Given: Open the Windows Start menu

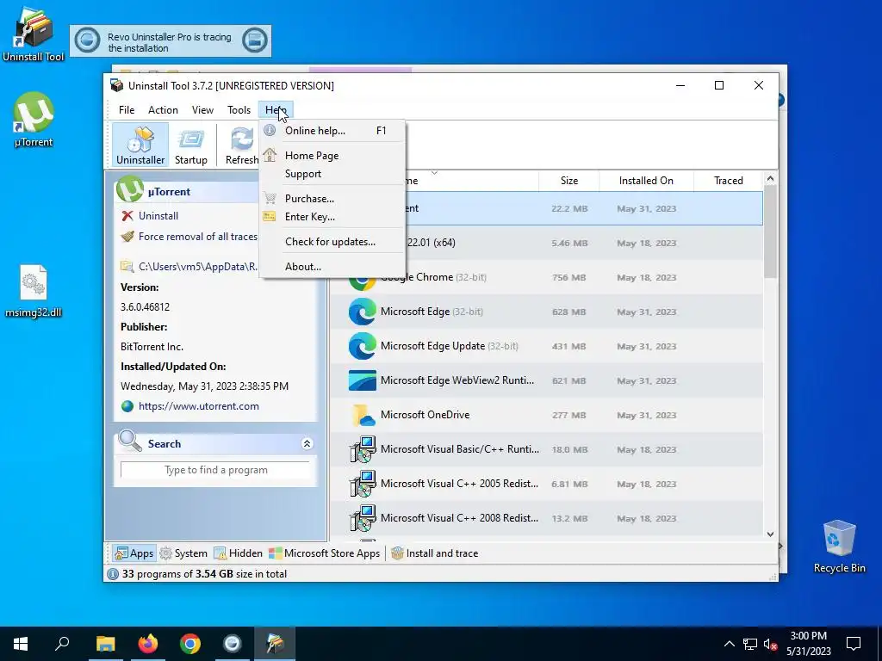Looking at the screenshot, I should point(21,644).
